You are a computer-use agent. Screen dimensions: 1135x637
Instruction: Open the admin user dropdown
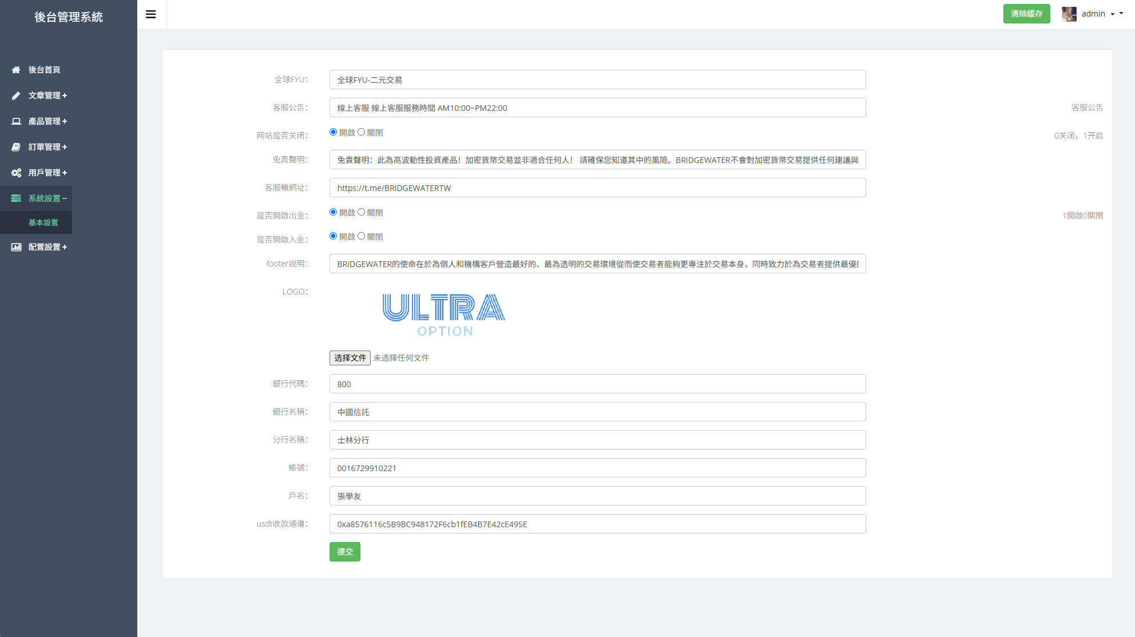[x=1093, y=14]
